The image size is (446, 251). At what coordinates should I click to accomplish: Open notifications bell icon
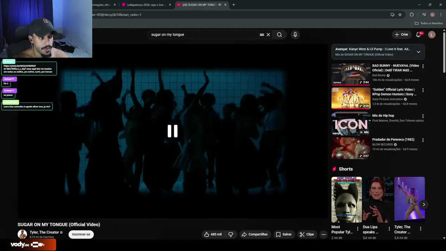(x=418, y=35)
